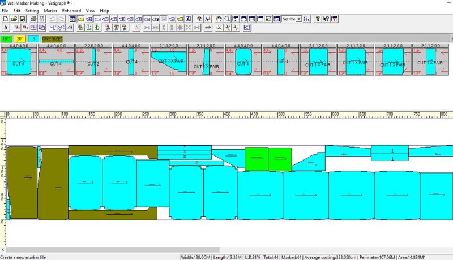Open the View menu
453x260 pixels.
click(x=91, y=11)
